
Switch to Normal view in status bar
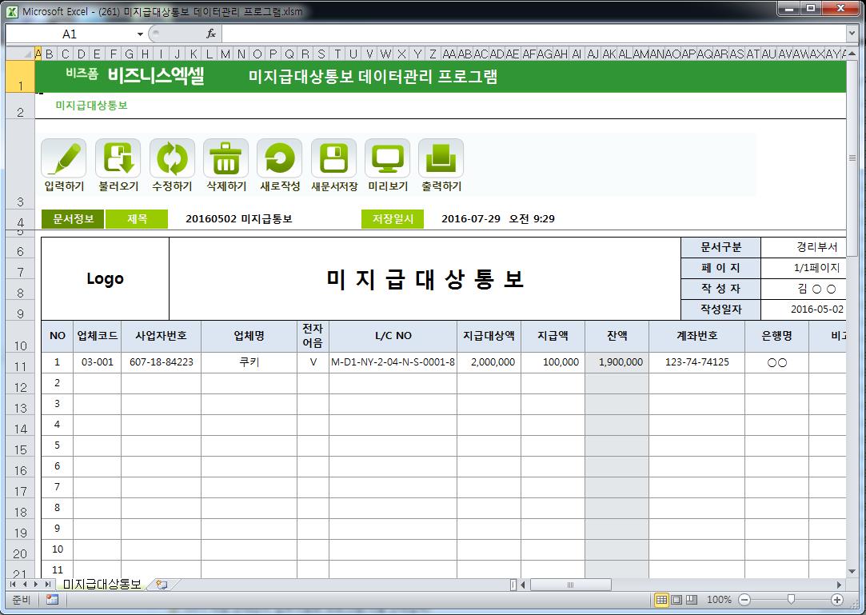pyautogui.click(x=661, y=600)
